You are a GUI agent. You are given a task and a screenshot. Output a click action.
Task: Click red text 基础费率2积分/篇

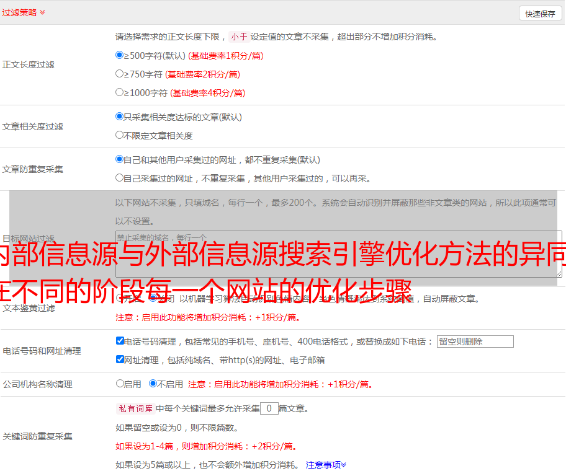[202, 74]
